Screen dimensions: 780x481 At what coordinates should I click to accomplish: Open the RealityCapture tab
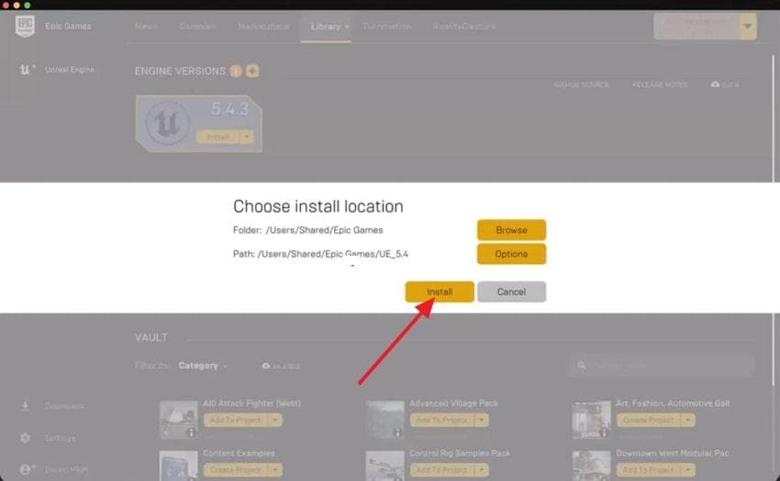pos(463,26)
